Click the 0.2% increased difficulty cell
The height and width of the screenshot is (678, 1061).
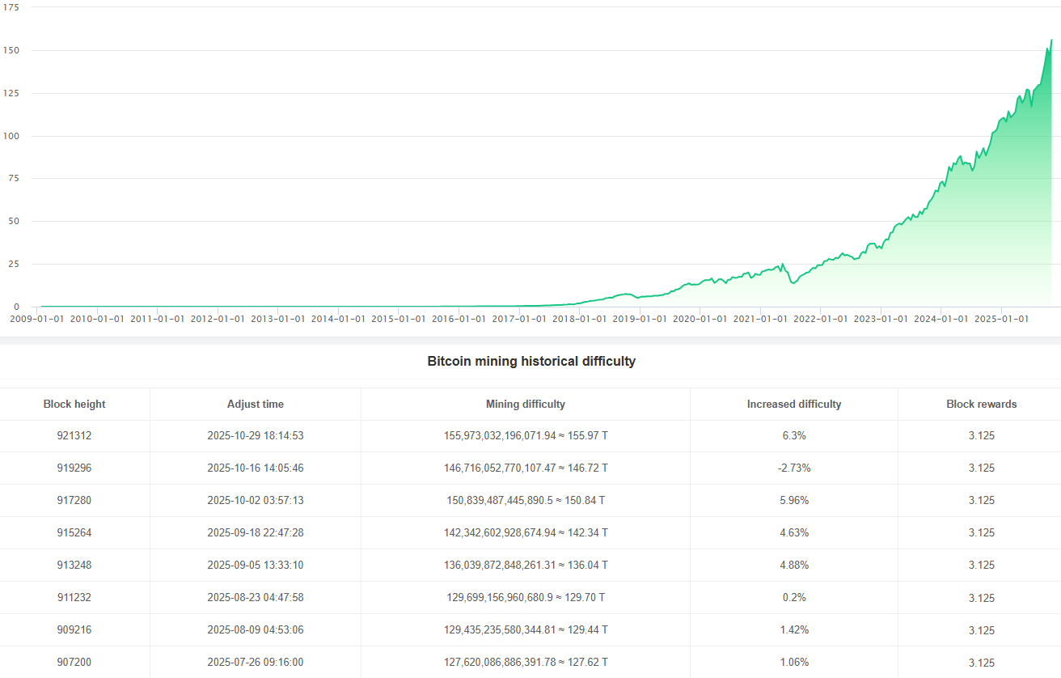[x=794, y=597]
